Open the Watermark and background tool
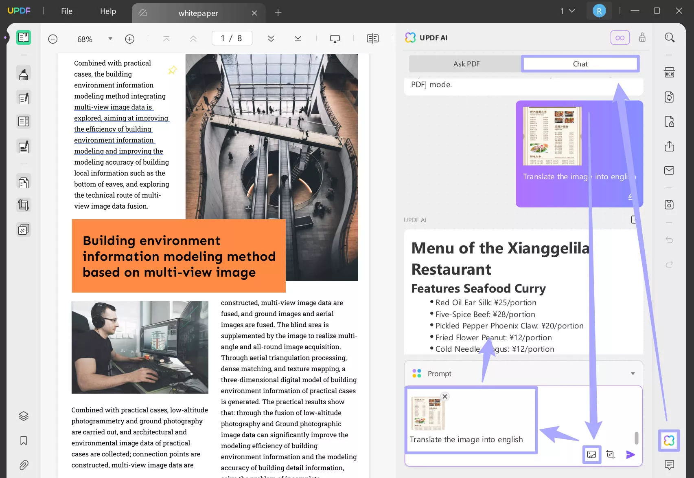 tap(24, 230)
